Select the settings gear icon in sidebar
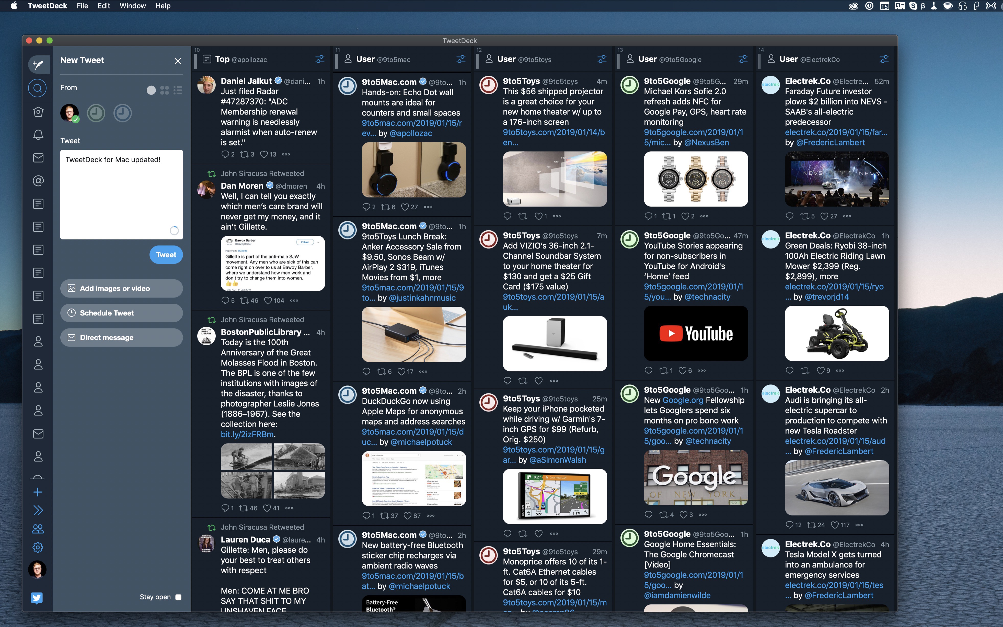This screenshot has height=627, width=1003. [38, 547]
